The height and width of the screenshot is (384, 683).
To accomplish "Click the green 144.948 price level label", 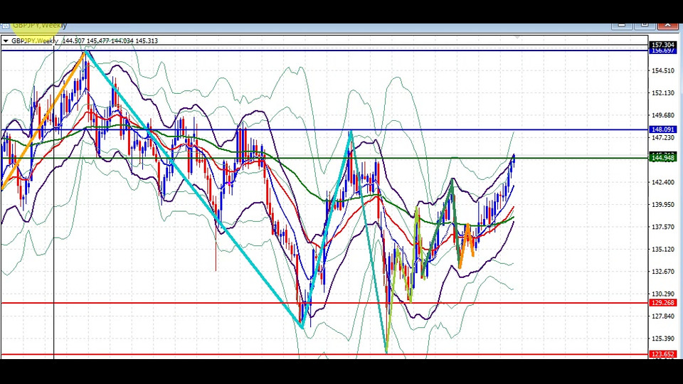I will tap(663, 158).
